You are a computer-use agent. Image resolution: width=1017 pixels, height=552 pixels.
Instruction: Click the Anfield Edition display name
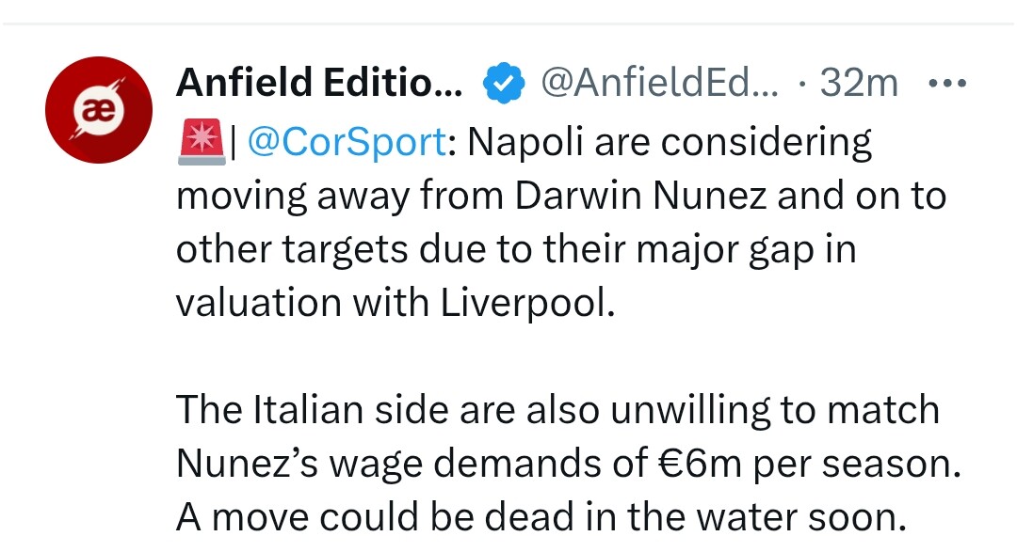(319, 85)
